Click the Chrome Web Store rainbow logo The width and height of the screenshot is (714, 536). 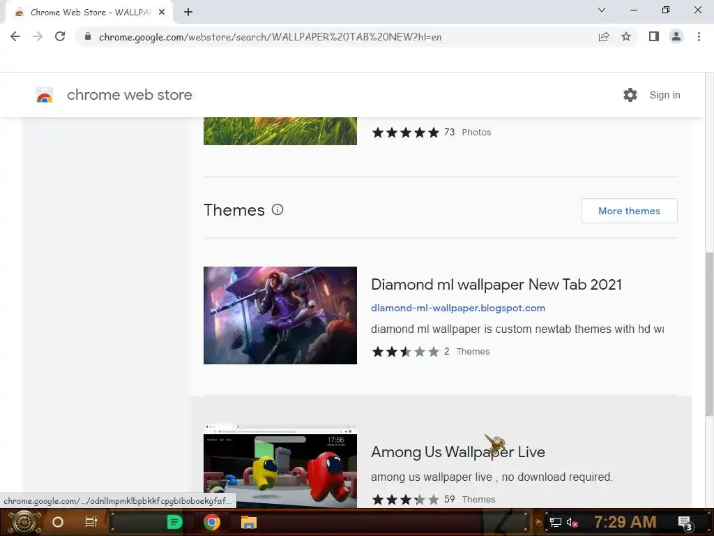(x=45, y=95)
